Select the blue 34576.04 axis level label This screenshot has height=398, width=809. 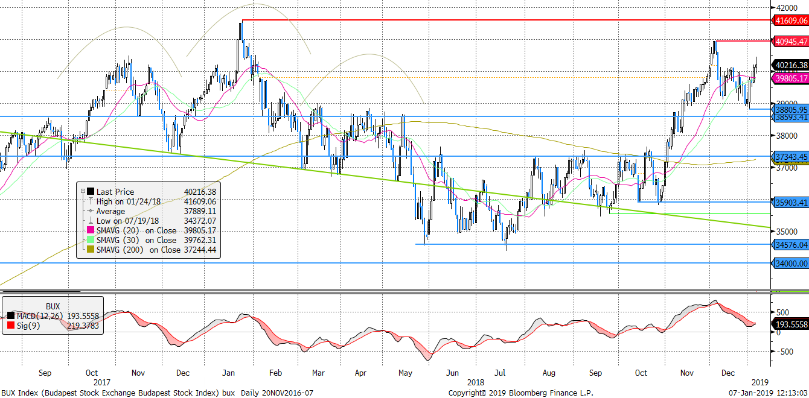[x=790, y=244]
